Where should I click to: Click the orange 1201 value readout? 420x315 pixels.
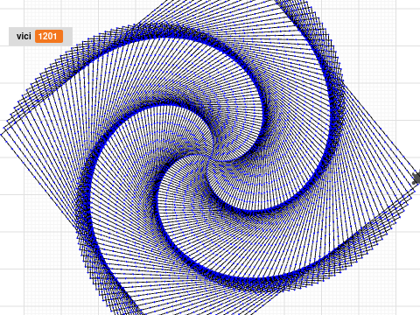click(x=49, y=37)
